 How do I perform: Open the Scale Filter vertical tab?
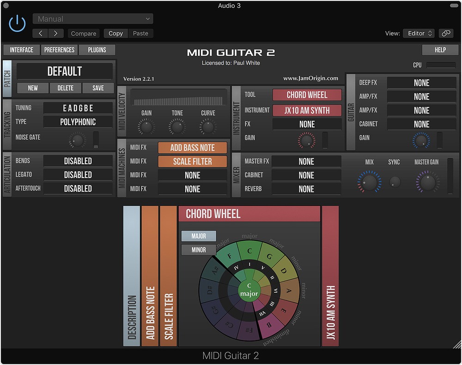click(168, 276)
